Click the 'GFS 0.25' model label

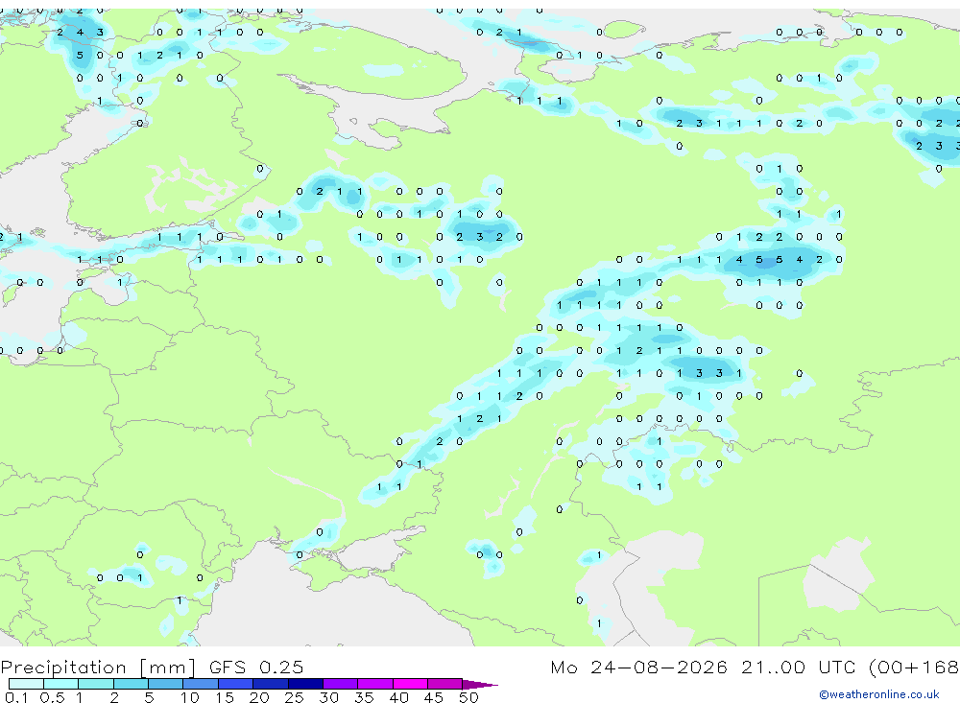pyautogui.click(x=256, y=667)
